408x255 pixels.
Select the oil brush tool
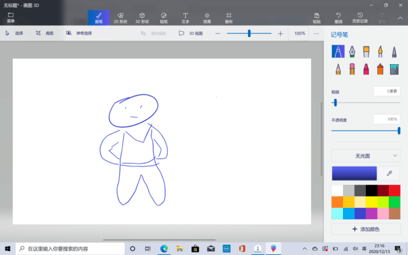click(366, 51)
